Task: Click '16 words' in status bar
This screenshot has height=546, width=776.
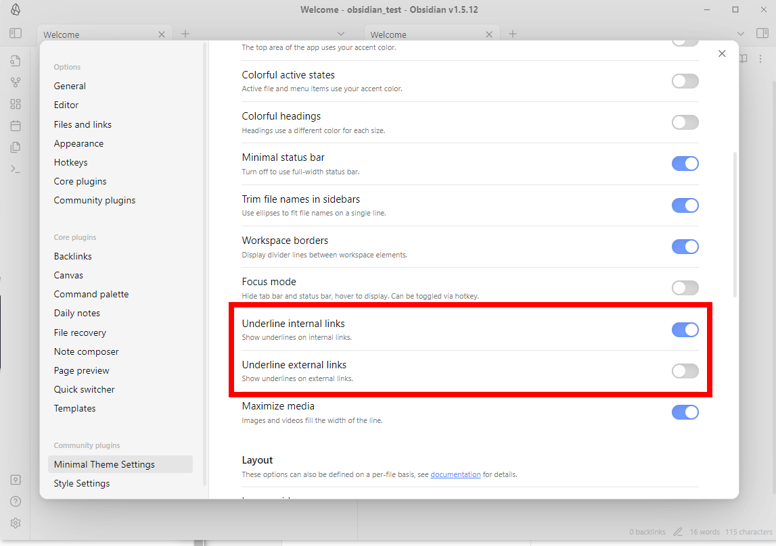Action: click(x=705, y=532)
